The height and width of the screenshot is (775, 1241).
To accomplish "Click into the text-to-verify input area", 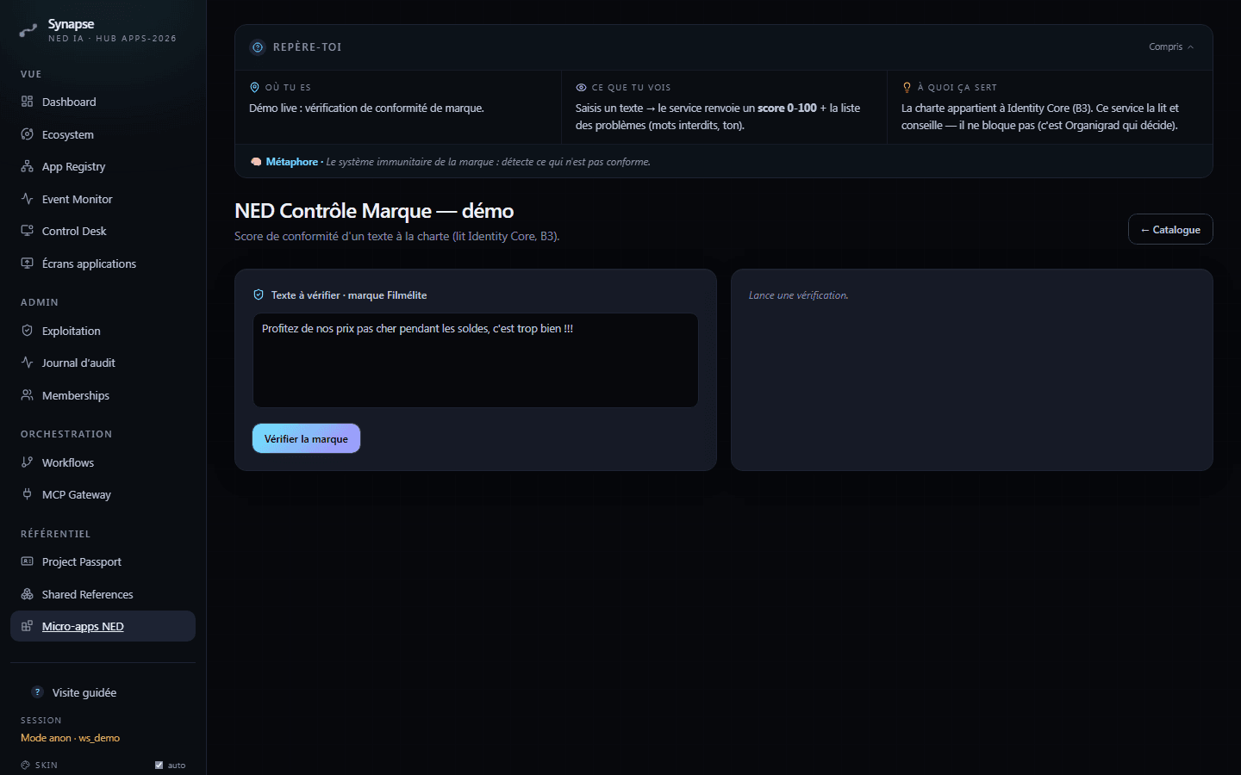I will pos(475,360).
